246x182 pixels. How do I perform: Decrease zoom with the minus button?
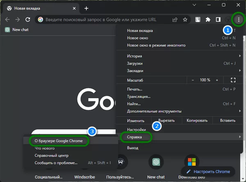(193, 80)
